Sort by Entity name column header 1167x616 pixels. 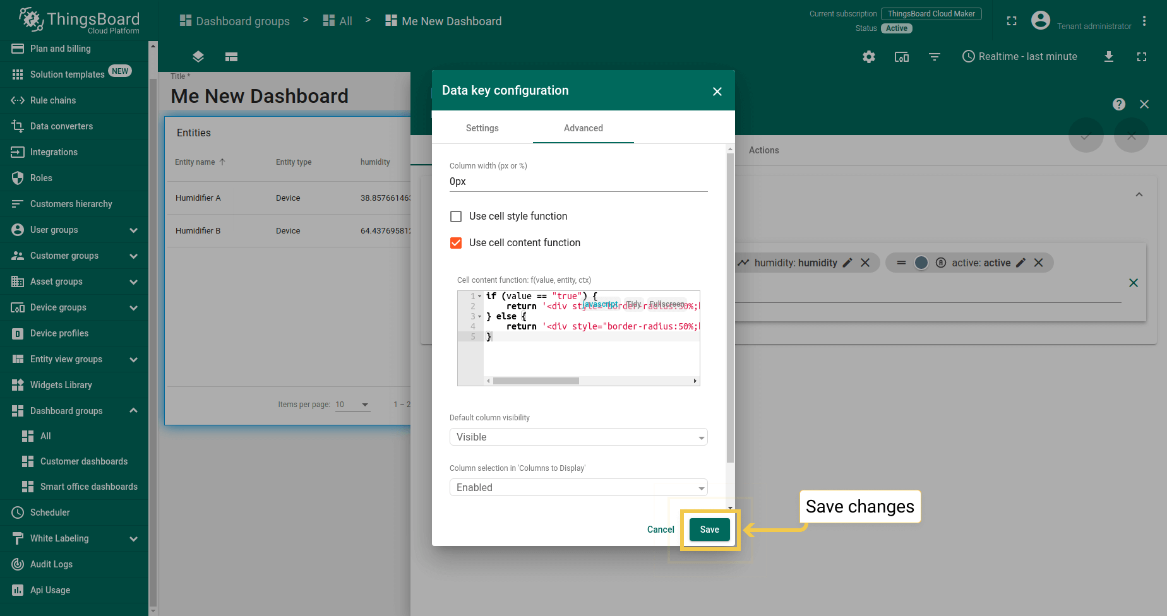(200, 162)
